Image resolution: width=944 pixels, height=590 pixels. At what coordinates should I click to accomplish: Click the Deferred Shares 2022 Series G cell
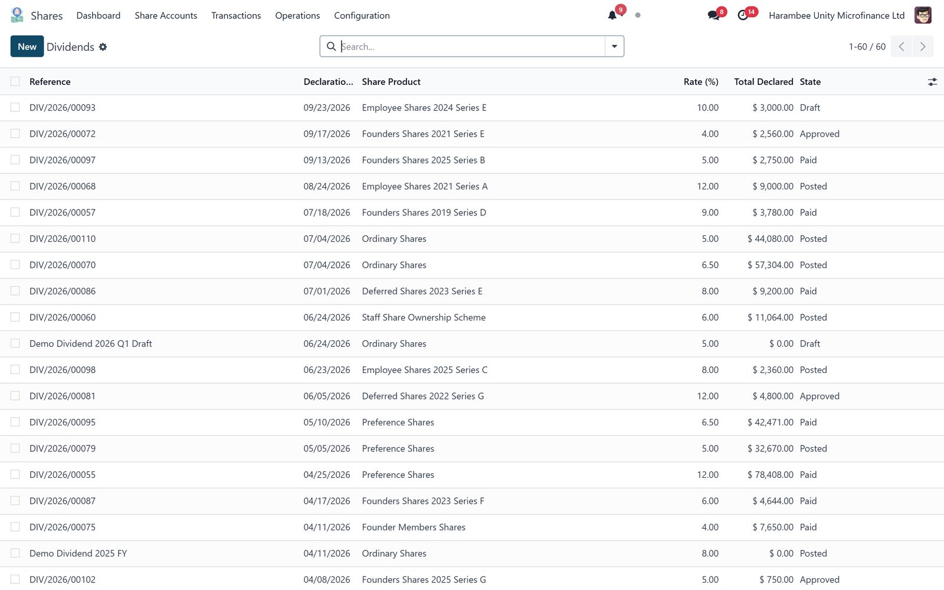pos(423,396)
